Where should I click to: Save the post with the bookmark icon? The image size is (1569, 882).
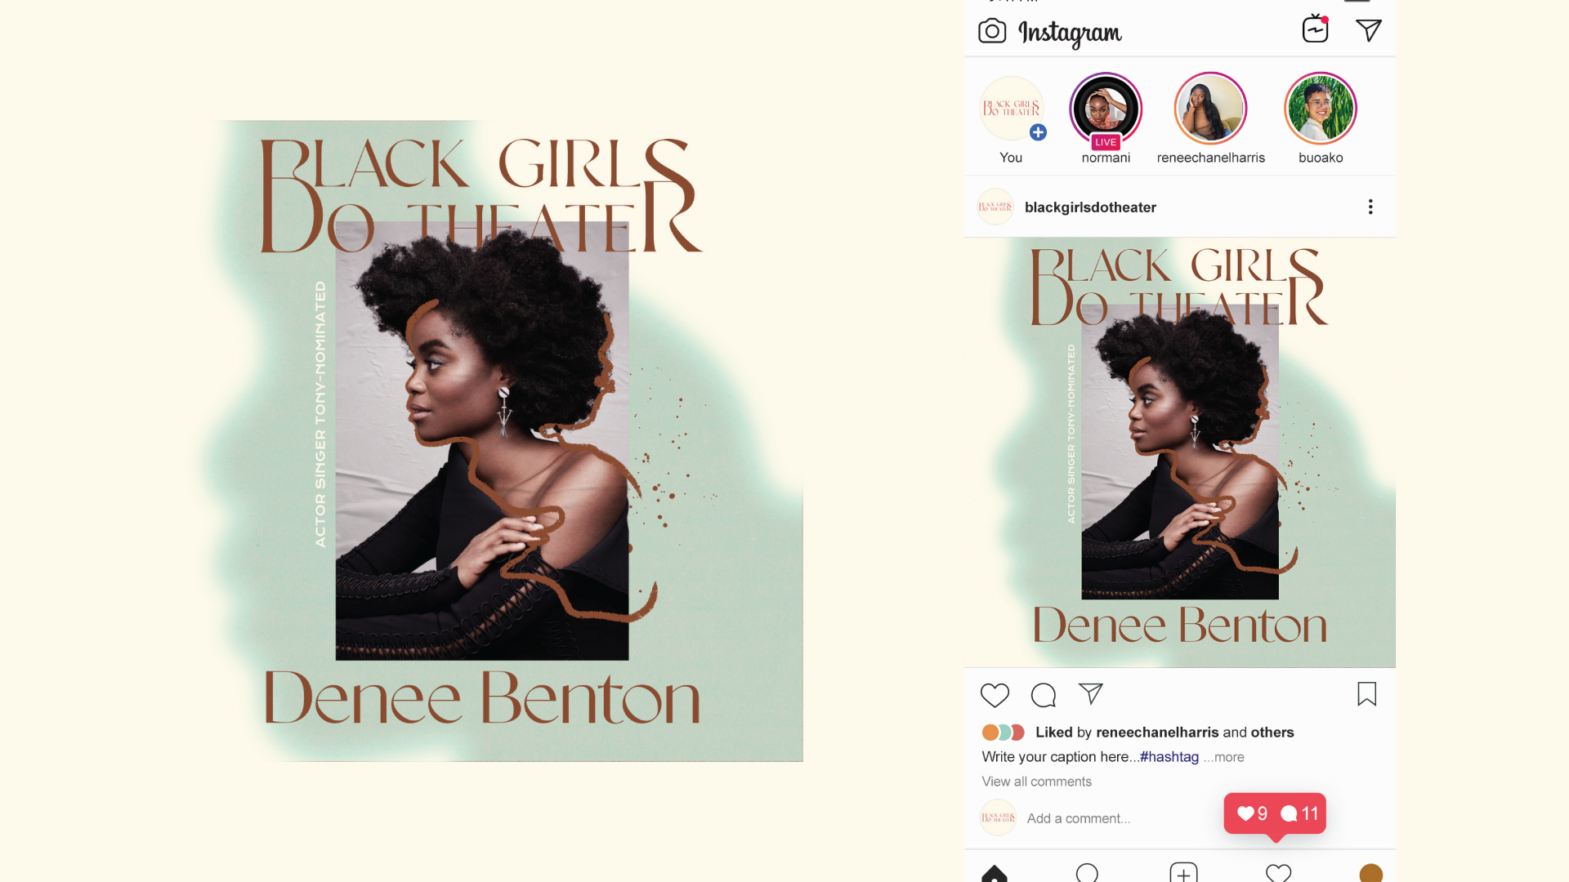point(1367,694)
